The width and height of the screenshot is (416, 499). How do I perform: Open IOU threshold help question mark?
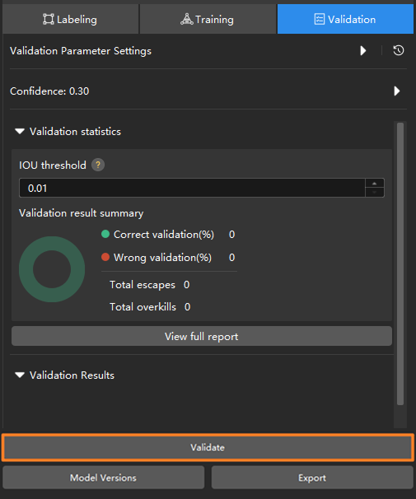(x=98, y=165)
